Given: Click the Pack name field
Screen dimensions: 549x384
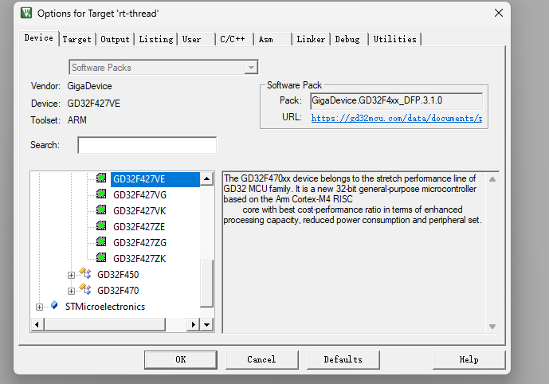Looking at the screenshot, I should [396, 101].
